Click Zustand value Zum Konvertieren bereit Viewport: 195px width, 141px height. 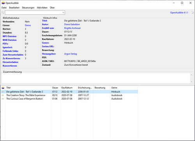point(76,65)
